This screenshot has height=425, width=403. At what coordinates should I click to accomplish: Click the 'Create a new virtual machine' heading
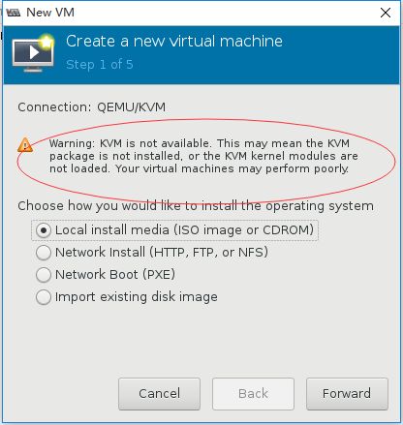pyautogui.click(x=174, y=42)
